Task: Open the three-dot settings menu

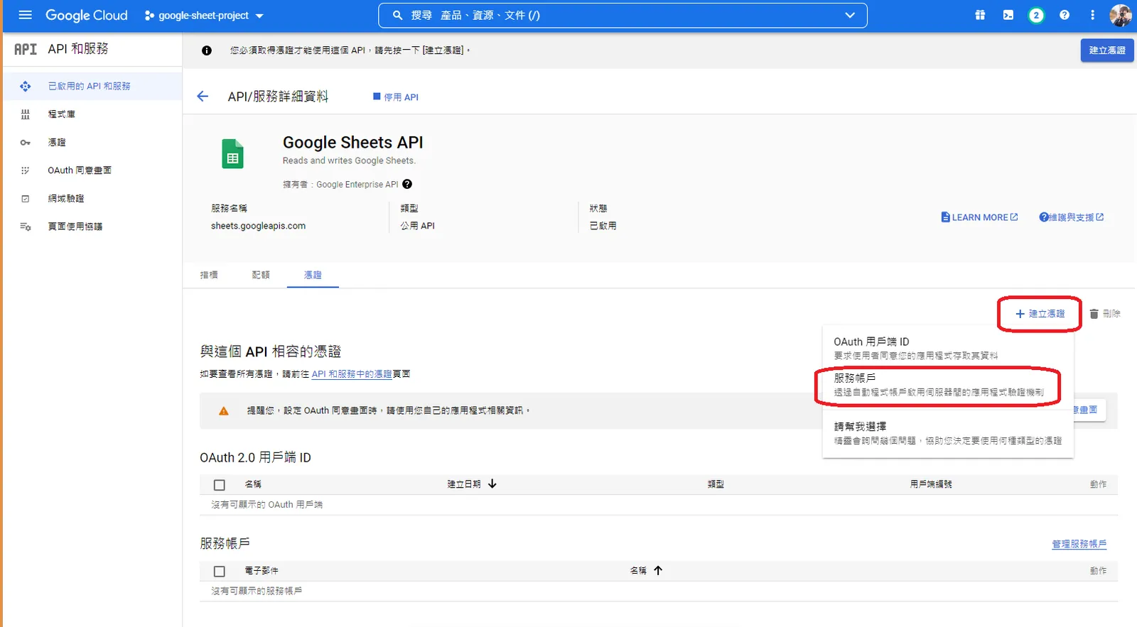Action: click(x=1092, y=15)
